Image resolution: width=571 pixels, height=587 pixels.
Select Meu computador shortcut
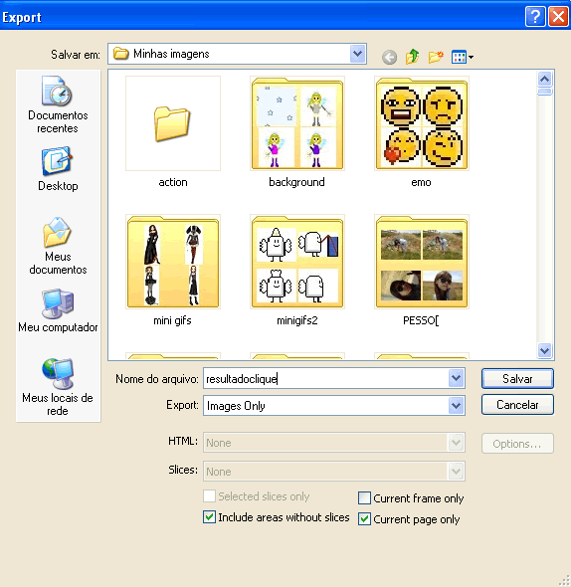pos(58,310)
